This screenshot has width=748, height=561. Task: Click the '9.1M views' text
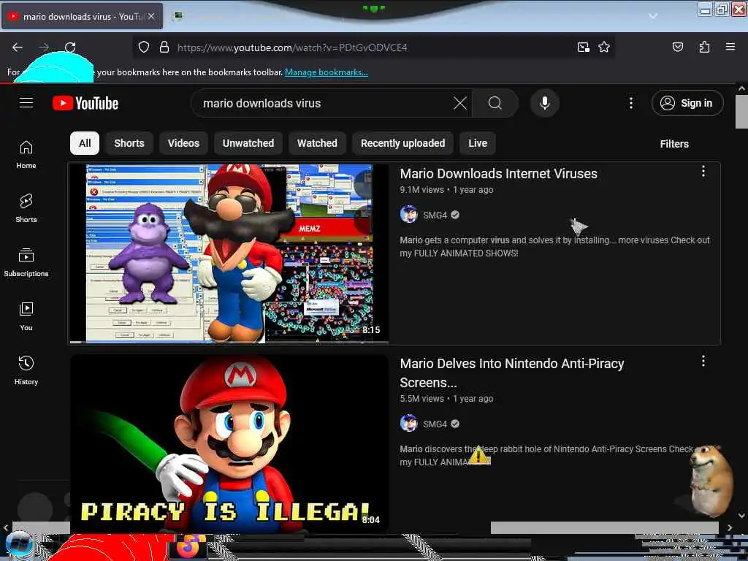coord(421,189)
